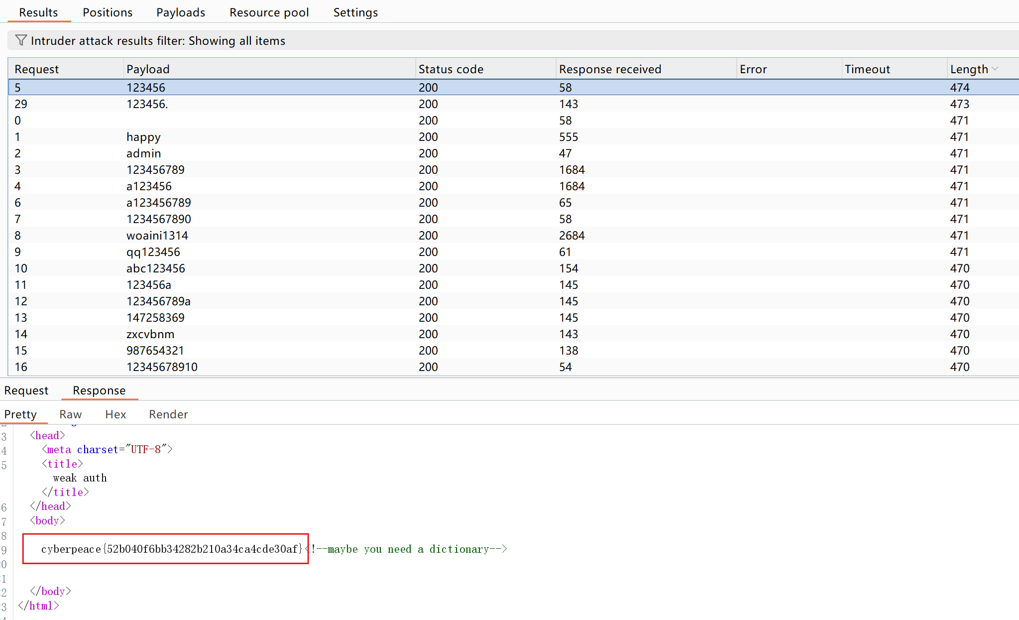The height and width of the screenshot is (620, 1019).
Task: Click the cyberpeace flag text in response
Action: point(171,549)
